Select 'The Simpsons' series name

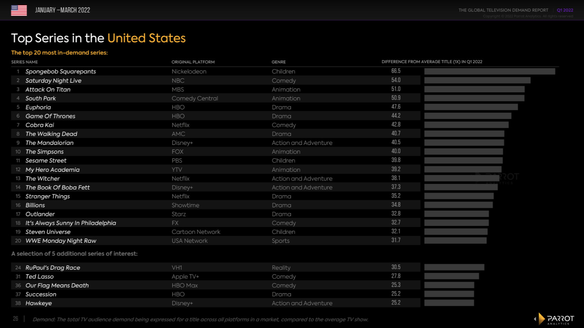point(45,152)
